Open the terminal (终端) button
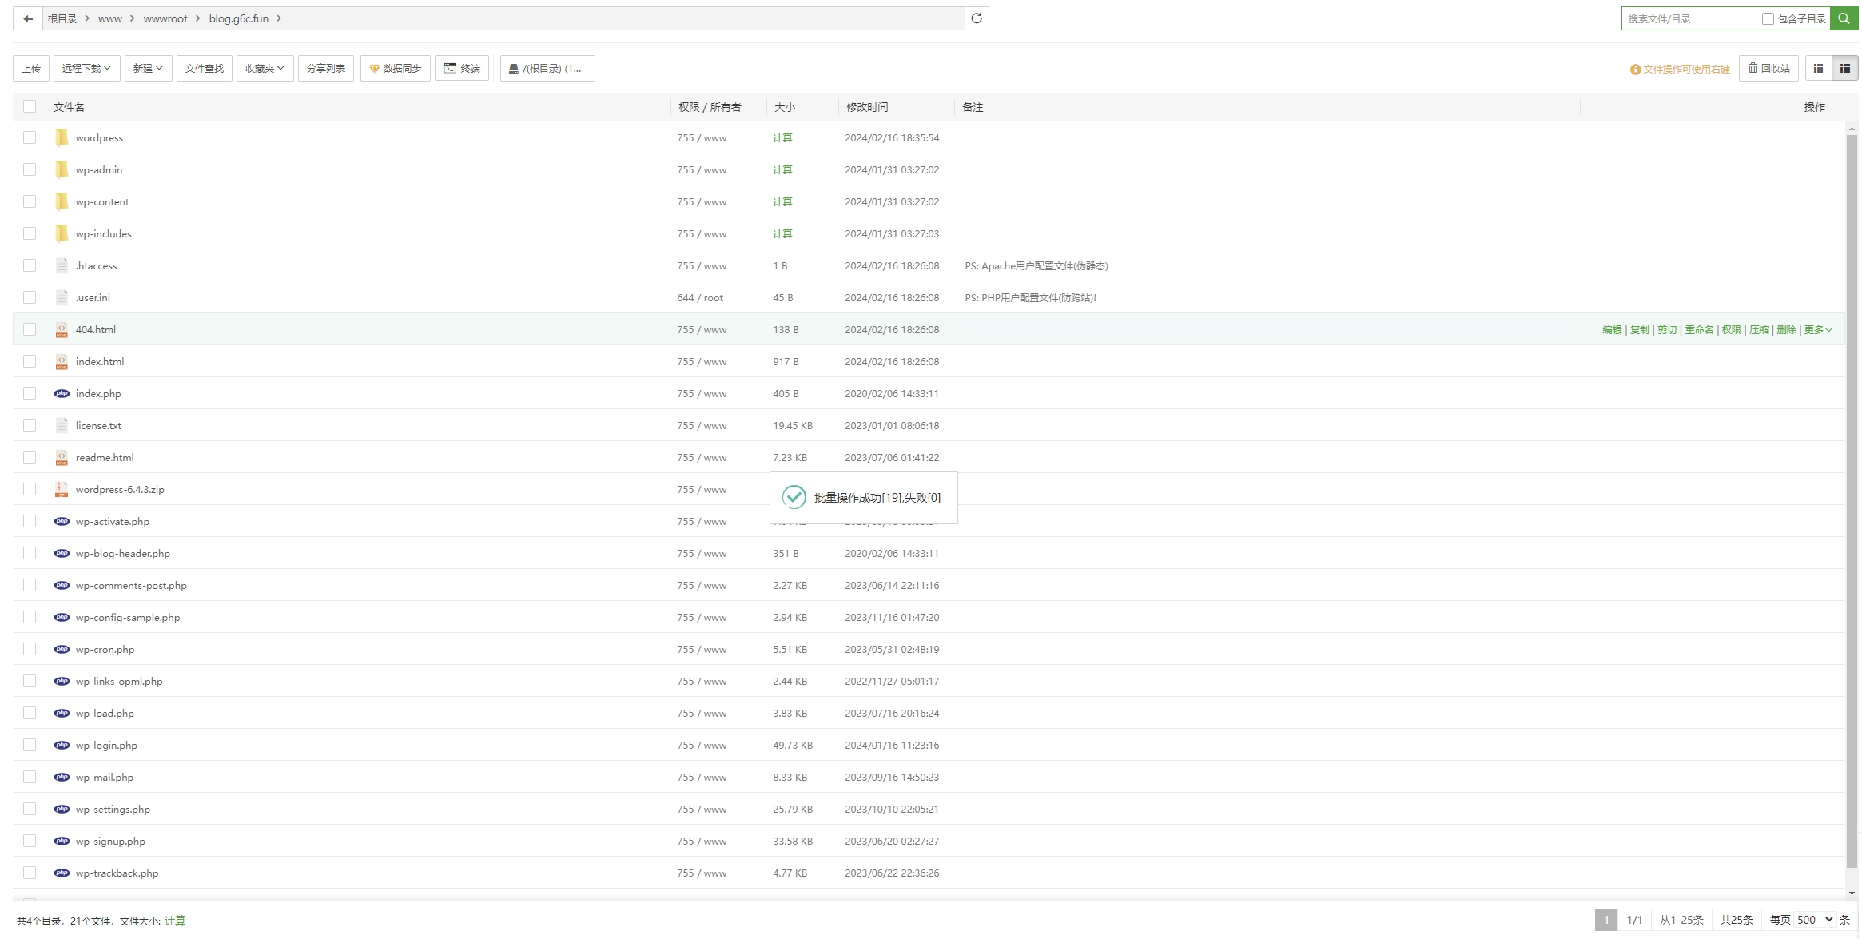The height and width of the screenshot is (939, 1862). [462, 69]
